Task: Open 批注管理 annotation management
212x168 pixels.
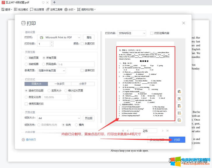Action: (x=37, y=9)
